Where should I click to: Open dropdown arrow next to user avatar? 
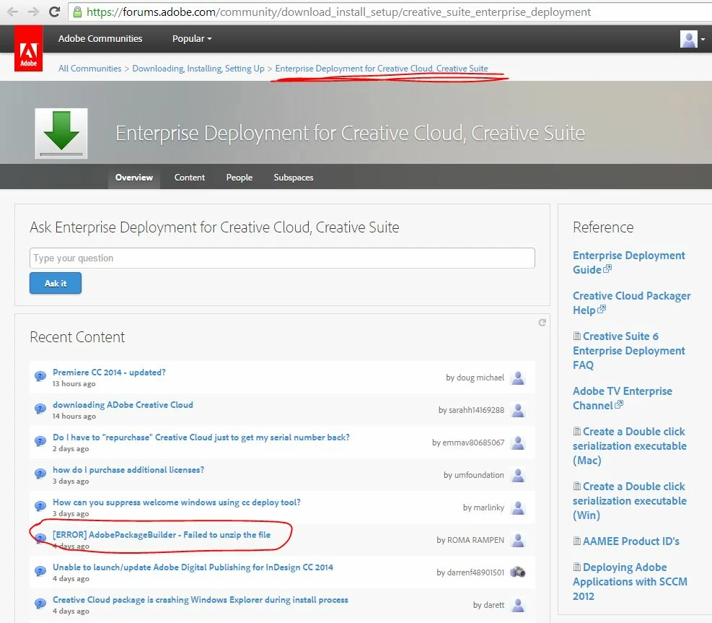[x=703, y=40]
